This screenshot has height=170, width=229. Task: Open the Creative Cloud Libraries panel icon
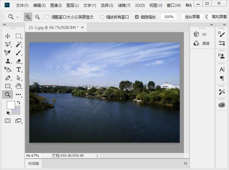(222, 105)
